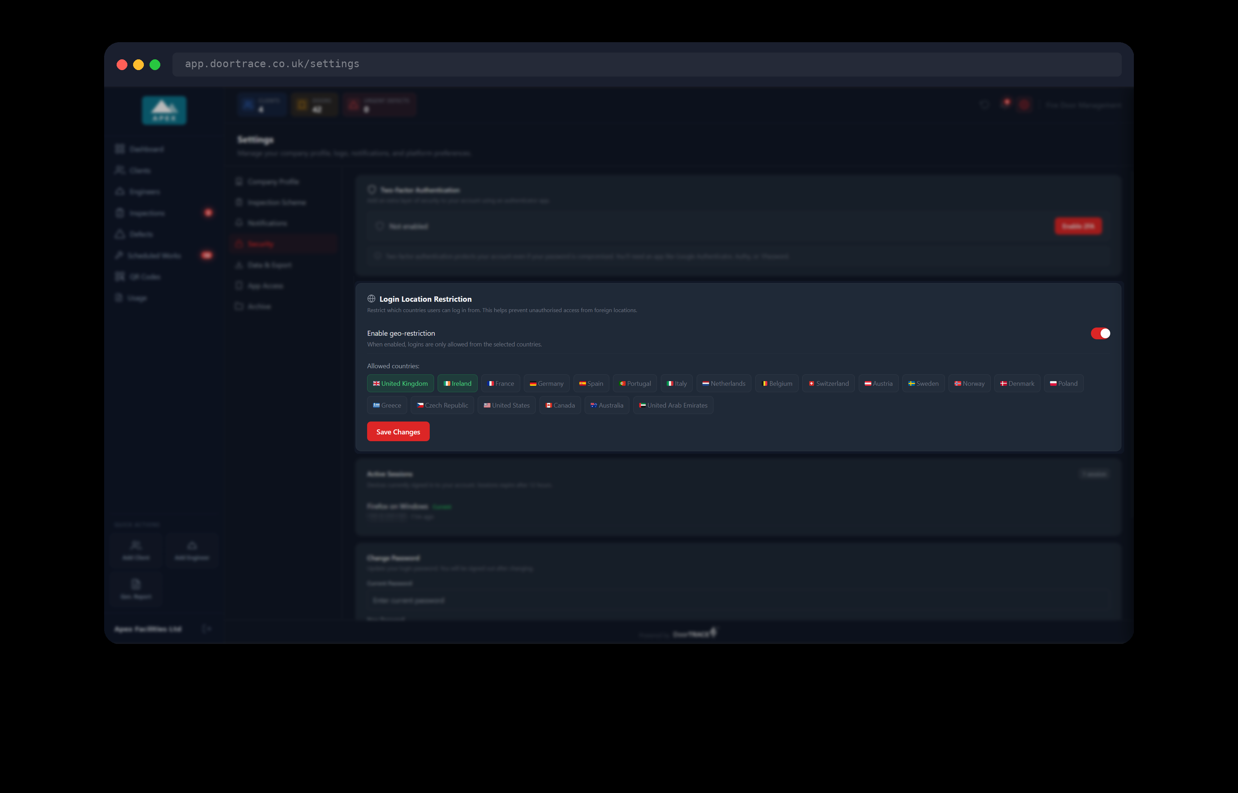Add United Arab Emirates to allowed countries
This screenshot has height=793, width=1238.
tap(673, 405)
